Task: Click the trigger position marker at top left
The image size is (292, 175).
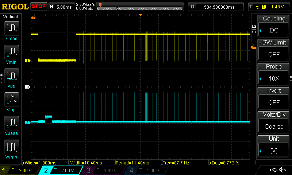Action: (x=33, y=17)
